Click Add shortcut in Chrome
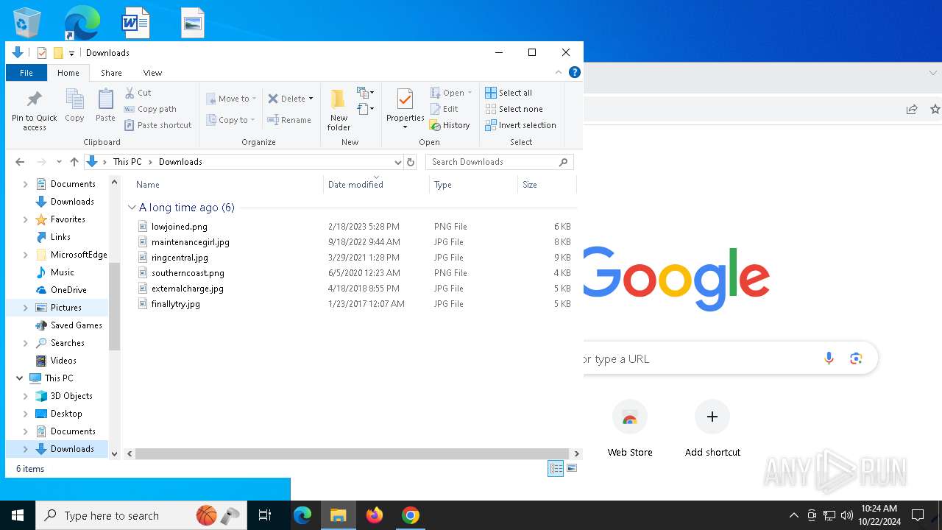This screenshot has height=530, width=942. (x=712, y=429)
